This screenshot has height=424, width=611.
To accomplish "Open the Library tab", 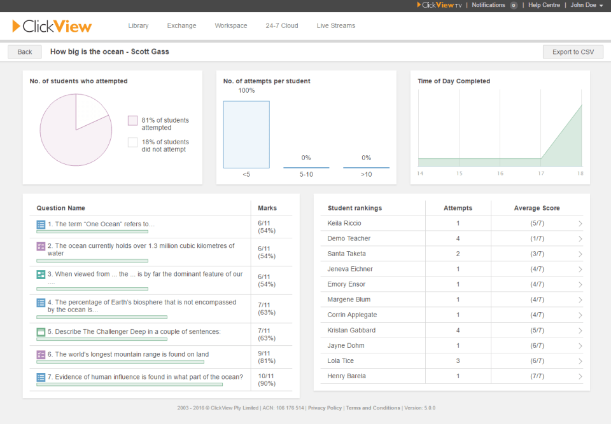I will click(x=138, y=26).
